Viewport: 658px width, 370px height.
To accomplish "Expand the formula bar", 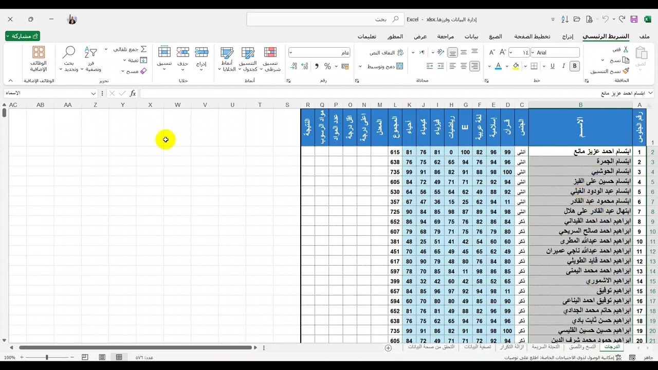I will (651, 93).
